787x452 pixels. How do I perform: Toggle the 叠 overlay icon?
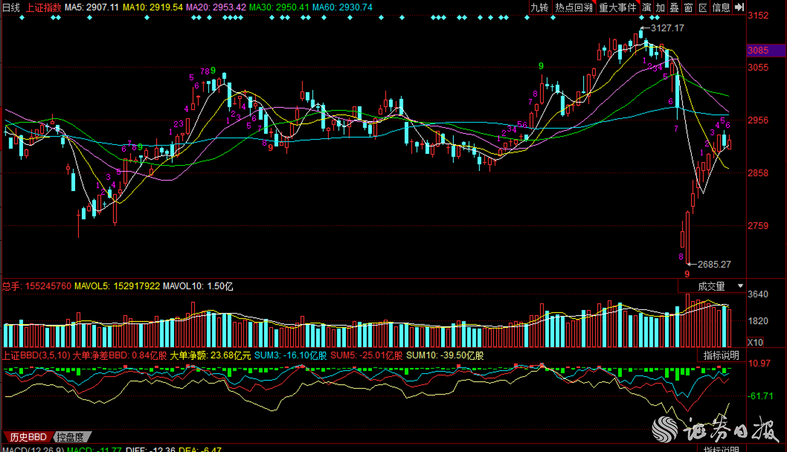click(674, 7)
